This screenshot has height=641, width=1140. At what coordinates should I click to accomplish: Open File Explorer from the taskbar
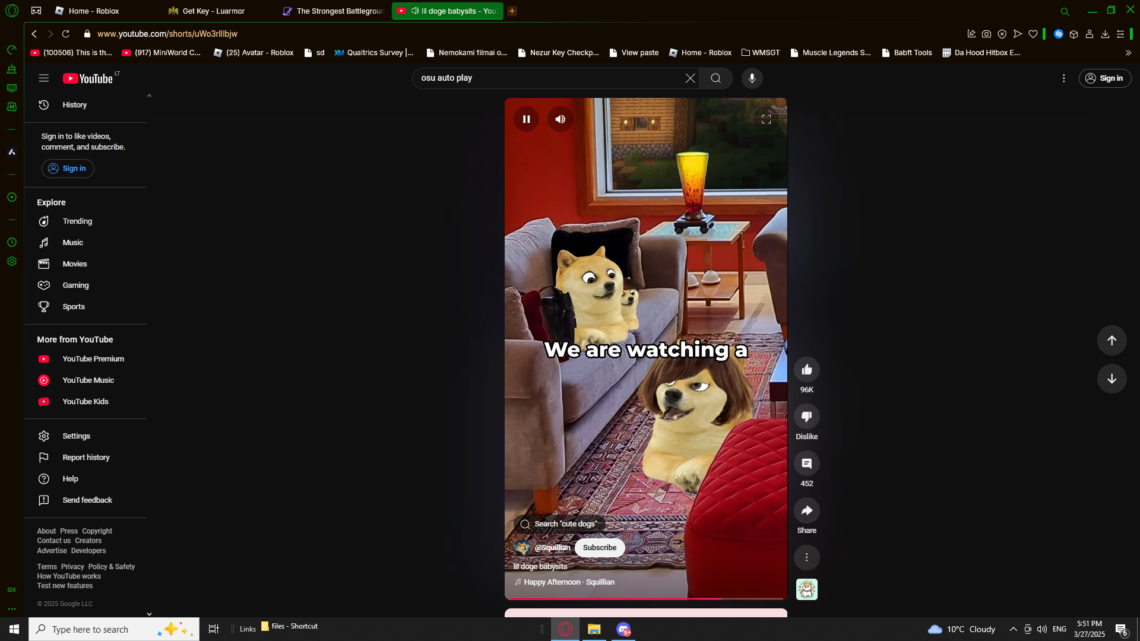pyautogui.click(x=594, y=629)
